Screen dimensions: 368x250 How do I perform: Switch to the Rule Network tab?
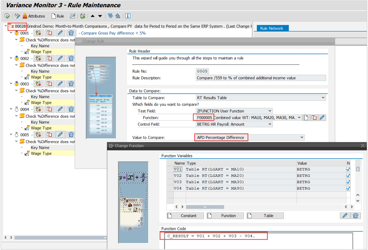[272, 28]
